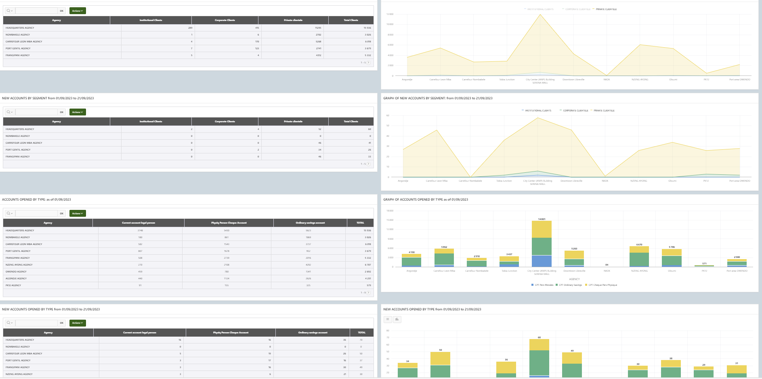
Task: Open Actions menu in Accounts Opened By Type
Action: click(78, 214)
